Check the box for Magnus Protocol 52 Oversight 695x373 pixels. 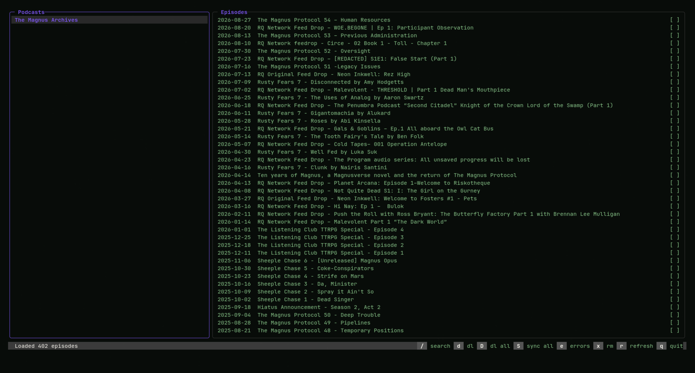(675, 51)
